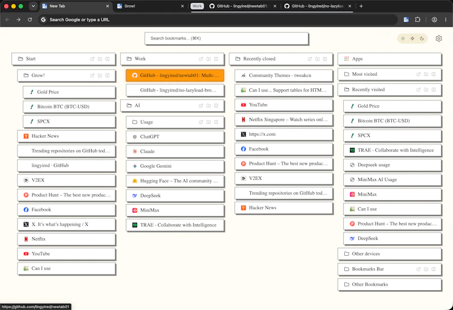This screenshot has width=453, height=310.
Task: Collapse the AI folder
Action: (x=172, y=106)
